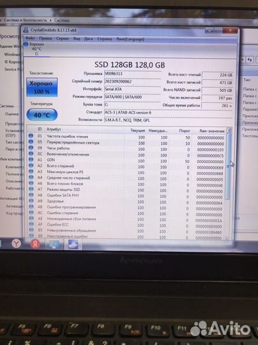Viewport: 258px width, 345px height.
Task: Select the Включения/отключения attribute row
Action: pos(126,155)
